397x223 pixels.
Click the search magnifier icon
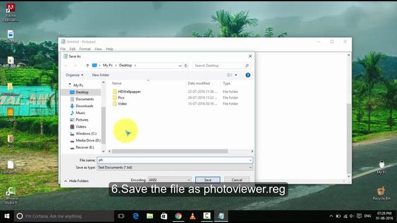pos(247,66)
